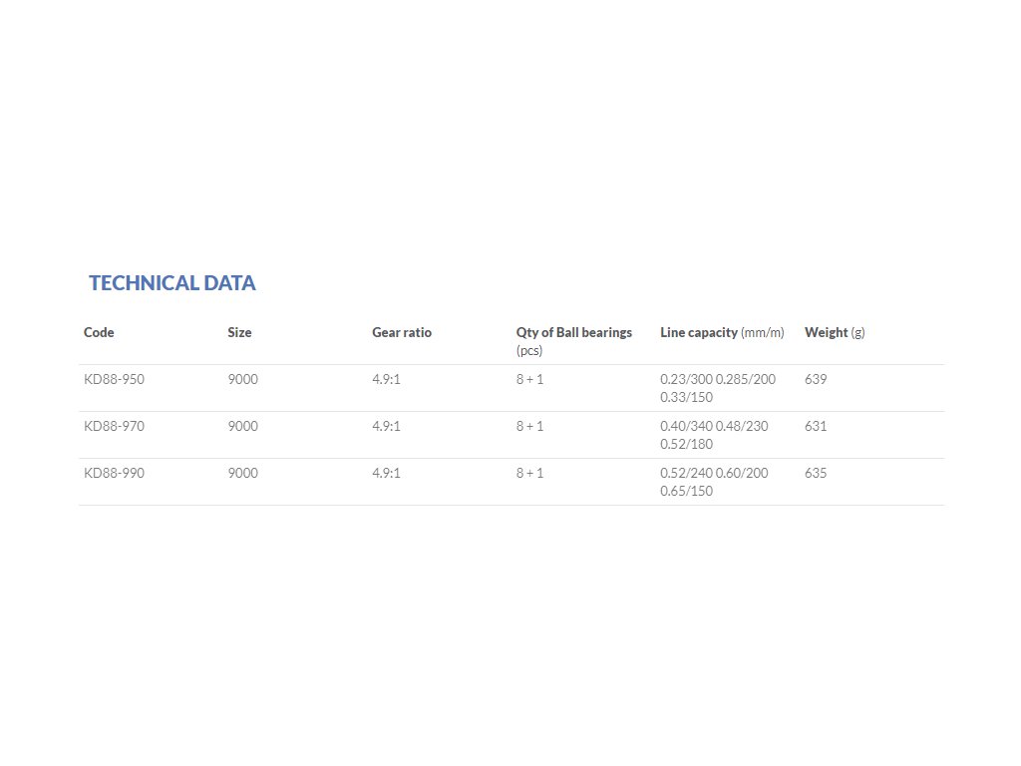This screenshot has width=1021, height=766.
Task: Select the KD88-990 code cell
Action: point(114,474)
